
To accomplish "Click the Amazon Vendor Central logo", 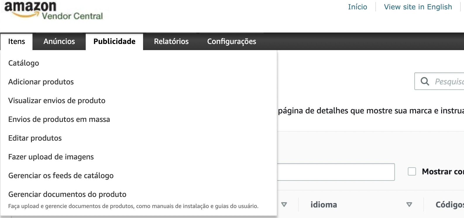I will coord(54,11).
